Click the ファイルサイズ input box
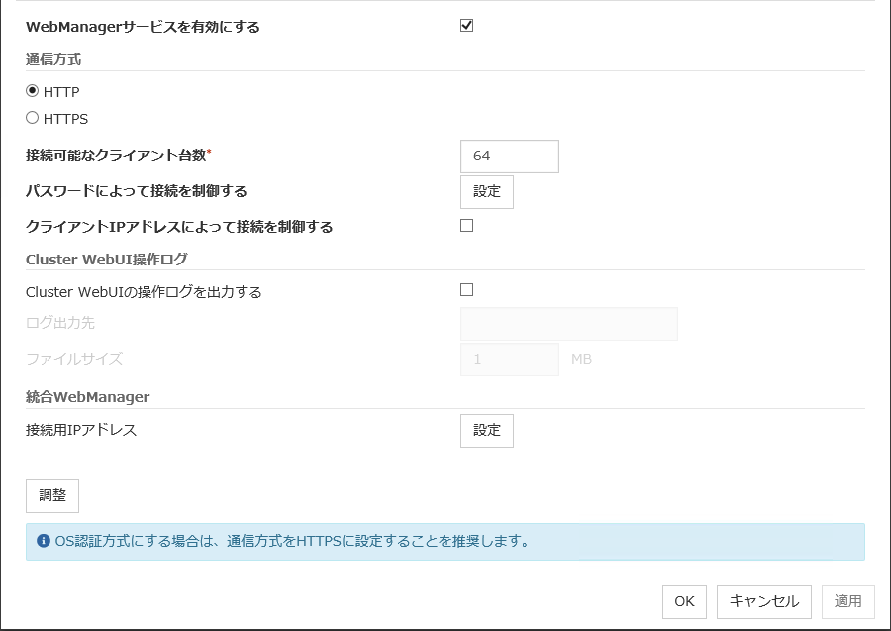Screen dimensions: 891x631 coord(510,359)
